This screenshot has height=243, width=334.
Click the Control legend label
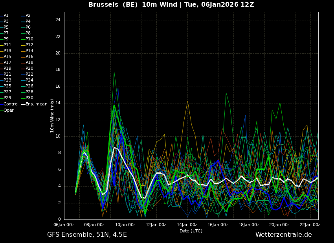(11, 104)
